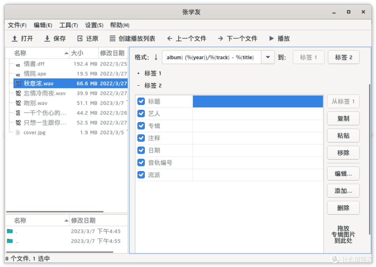Go to 下一个文件 next file arrow

coord(220,38)
